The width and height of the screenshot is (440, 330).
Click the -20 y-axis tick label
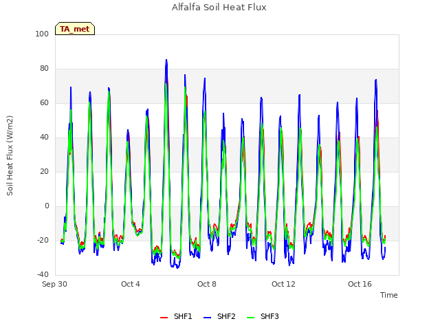tap(43, 240)
